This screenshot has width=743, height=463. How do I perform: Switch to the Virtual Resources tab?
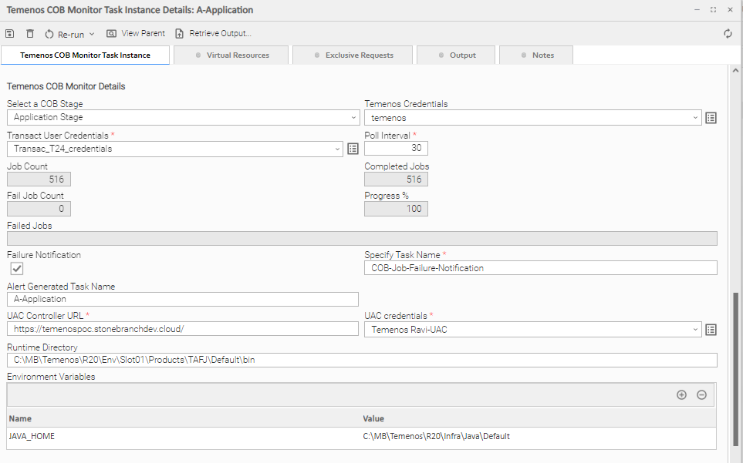231,55
